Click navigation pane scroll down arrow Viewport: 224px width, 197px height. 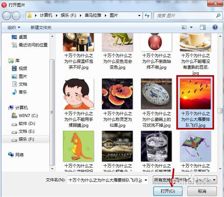pos(52,169)
